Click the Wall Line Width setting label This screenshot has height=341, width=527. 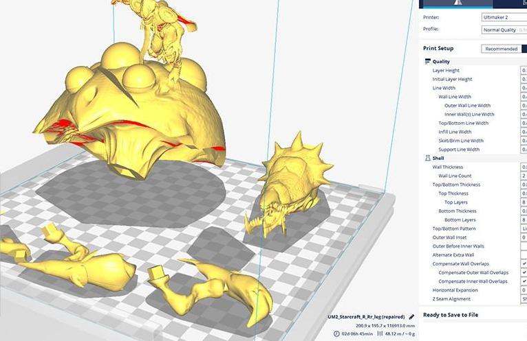click(454, 97)
